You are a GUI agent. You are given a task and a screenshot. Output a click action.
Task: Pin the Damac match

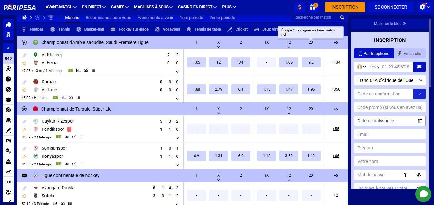(x=24, y=82)
